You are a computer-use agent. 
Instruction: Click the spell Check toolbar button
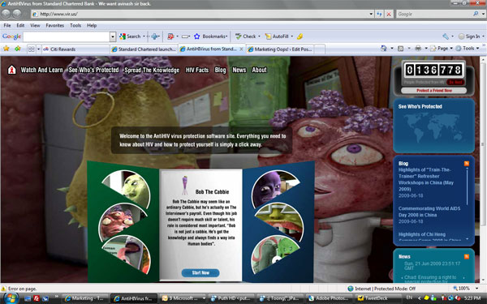coord(245,36)
